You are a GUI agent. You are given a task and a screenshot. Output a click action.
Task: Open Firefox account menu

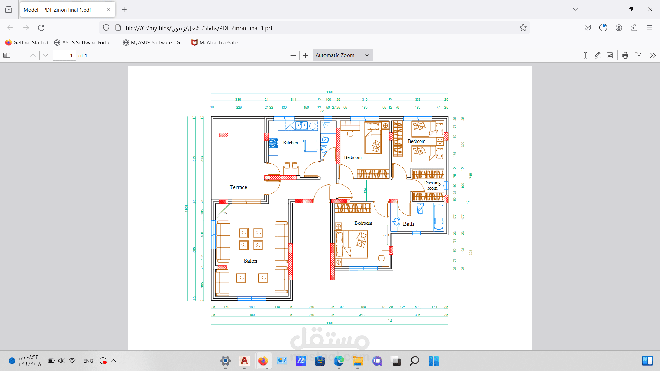[619, 28]
